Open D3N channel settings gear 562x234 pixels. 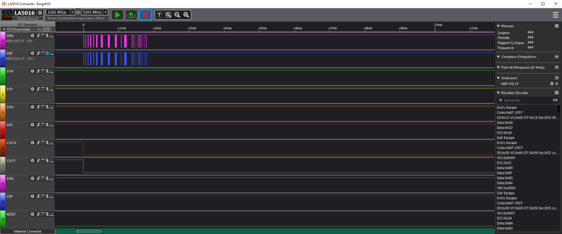(32, 178)
